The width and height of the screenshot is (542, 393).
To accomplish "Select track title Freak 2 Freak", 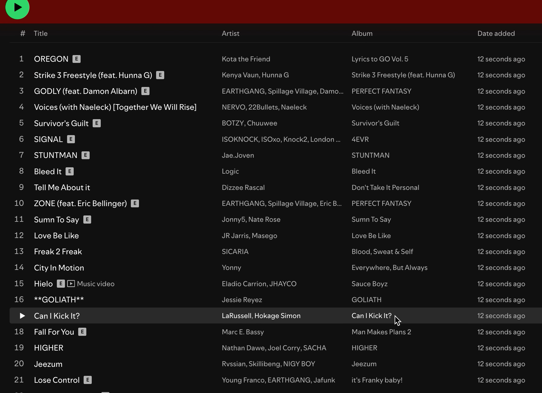I will coord(58,252).
